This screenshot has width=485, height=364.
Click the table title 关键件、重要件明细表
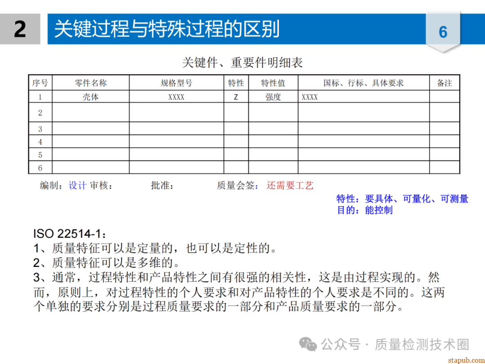click(242, 62)
